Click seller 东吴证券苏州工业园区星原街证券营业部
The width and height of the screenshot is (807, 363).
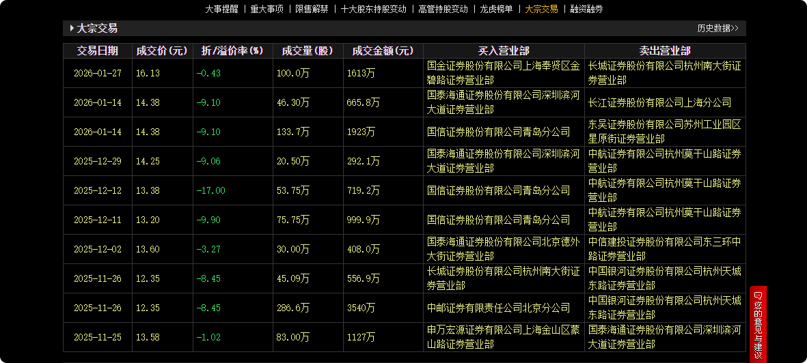(665, 132)
